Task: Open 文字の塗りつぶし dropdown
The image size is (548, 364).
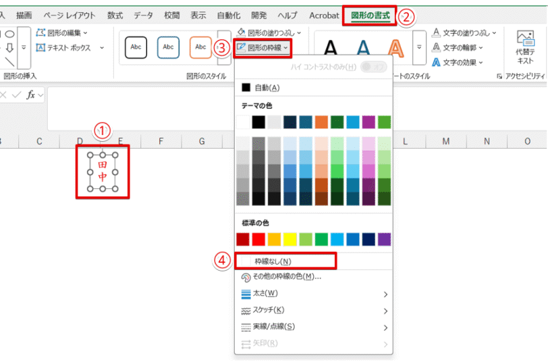Action: 464,33
